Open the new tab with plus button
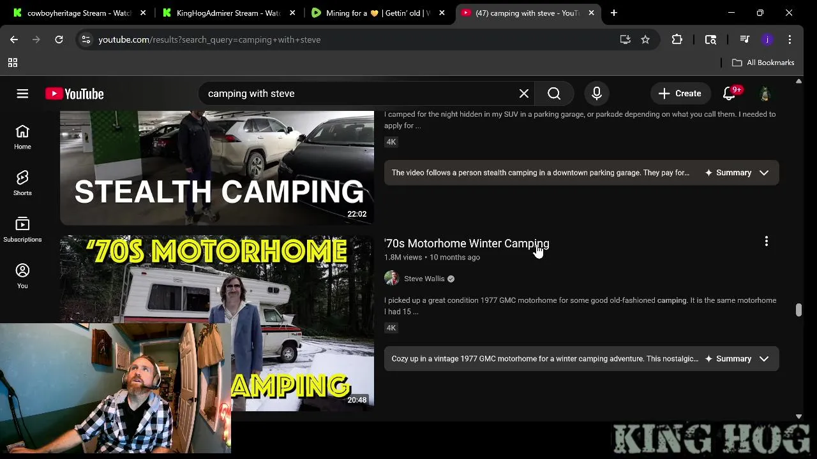The image size is (817, 459). coord(613,13)
